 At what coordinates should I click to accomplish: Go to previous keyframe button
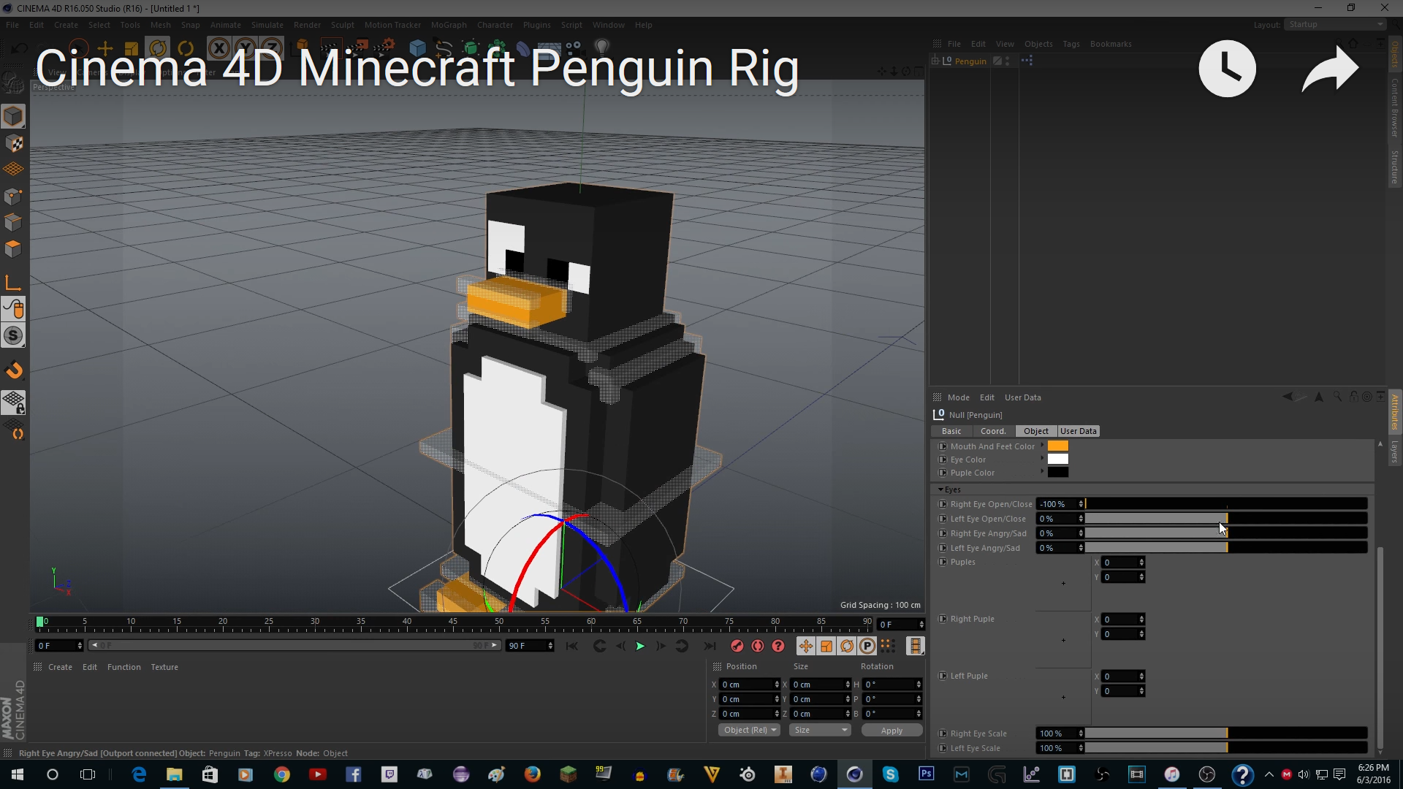coord(599,646)
